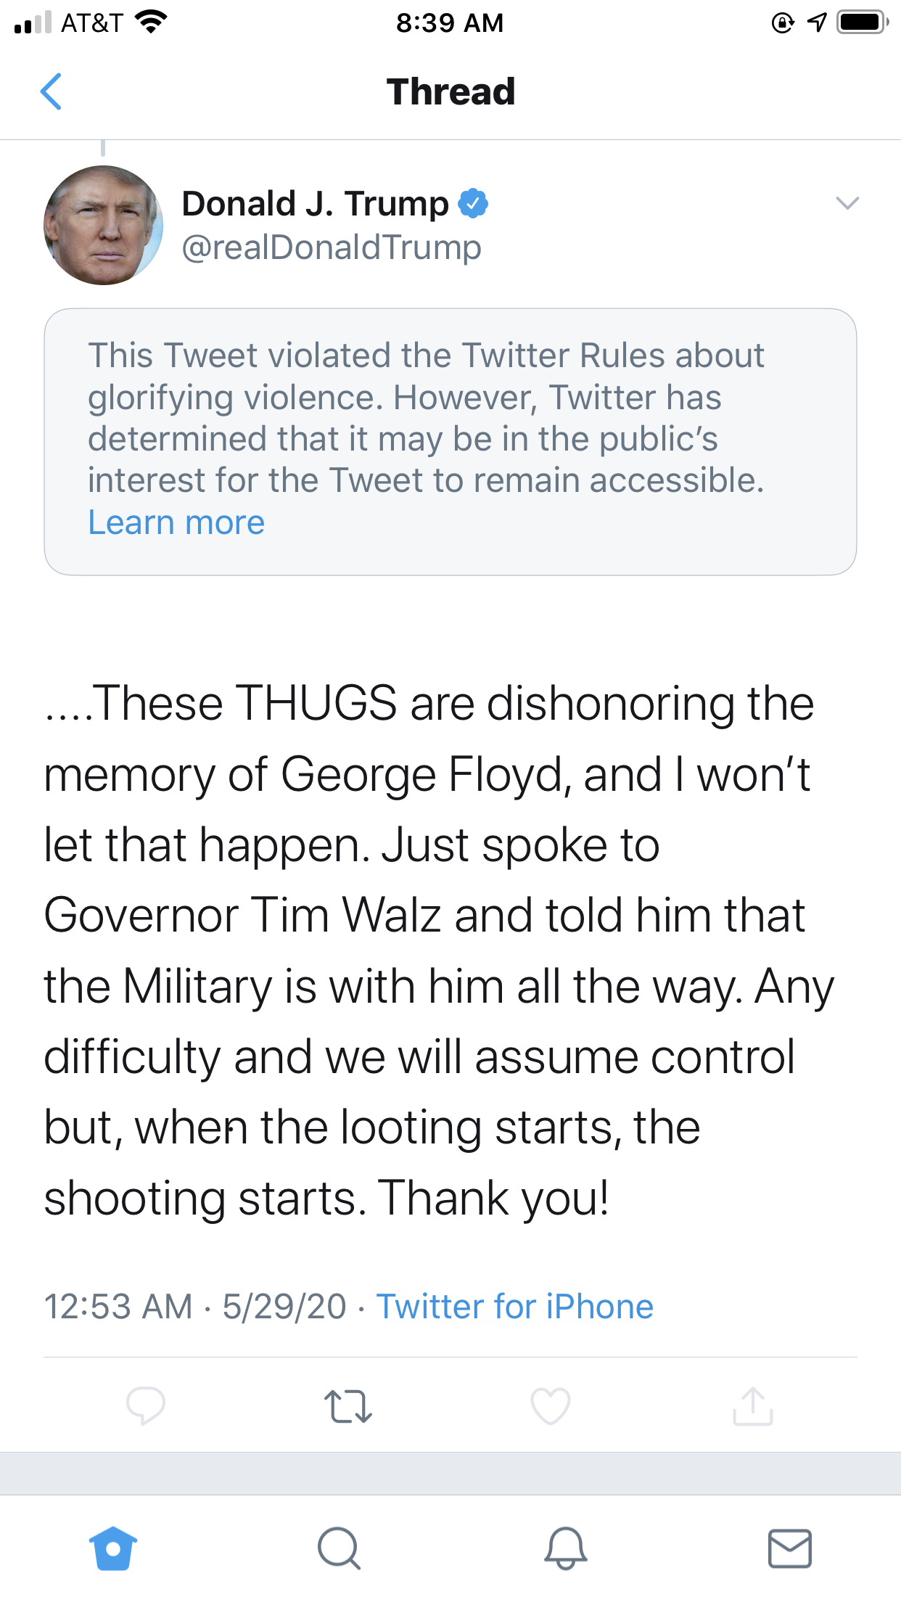Like the tweet with heart icon

click(551, 1406)
